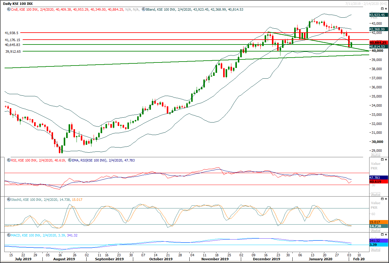Click the orange 15.017 StochS value swatch
The image size is (389, 263).
(374, 222)
